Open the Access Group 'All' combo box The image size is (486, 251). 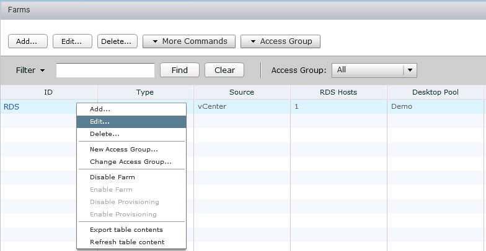[374, 70]
